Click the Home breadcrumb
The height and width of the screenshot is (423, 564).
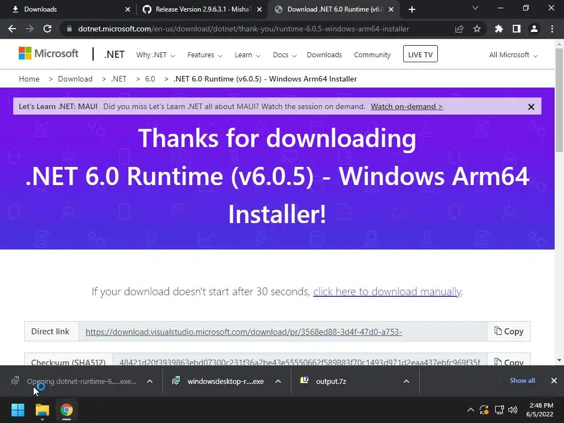29,79
